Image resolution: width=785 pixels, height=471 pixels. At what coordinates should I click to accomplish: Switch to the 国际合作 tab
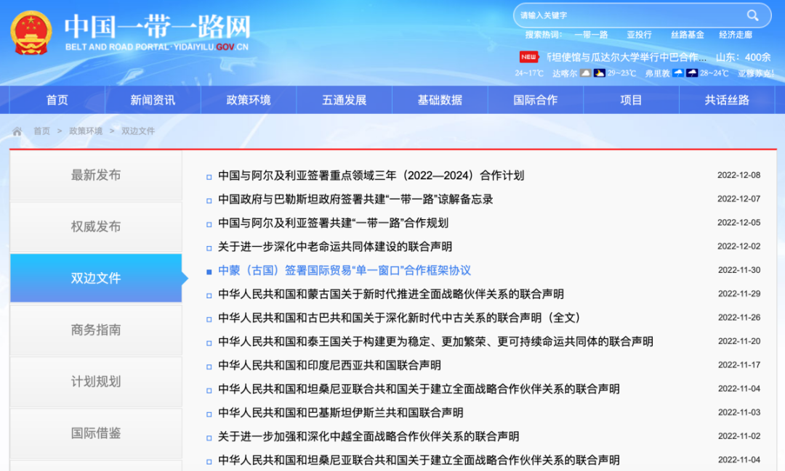[x=536, y=99]
